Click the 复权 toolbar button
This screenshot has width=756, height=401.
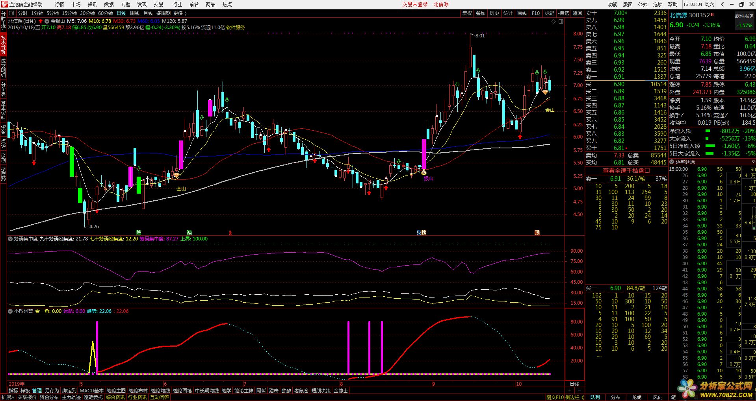tap(467, 13)
